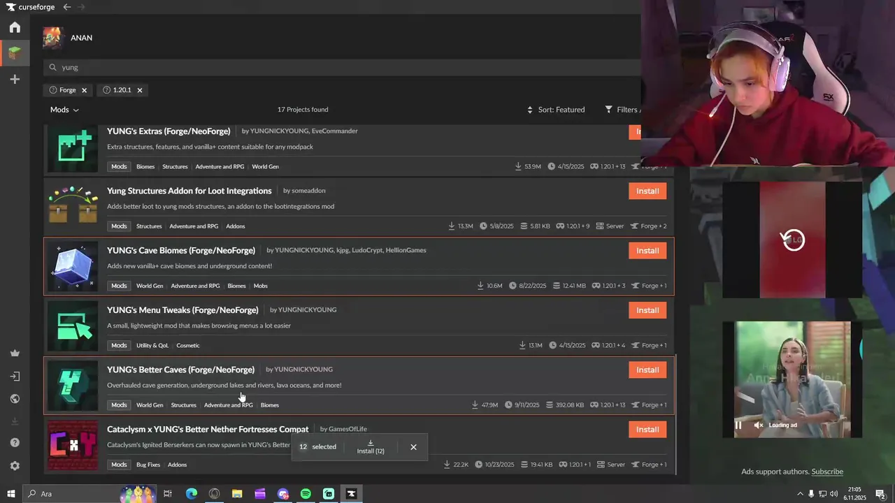Install YUNG's Better Caves mod

[647, 370]
